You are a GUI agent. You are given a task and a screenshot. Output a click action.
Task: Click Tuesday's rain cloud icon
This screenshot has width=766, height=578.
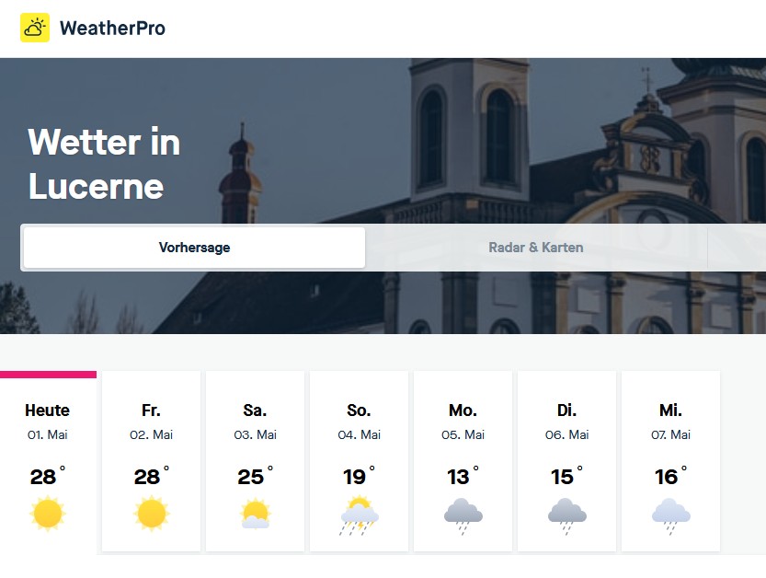(567, 515)
